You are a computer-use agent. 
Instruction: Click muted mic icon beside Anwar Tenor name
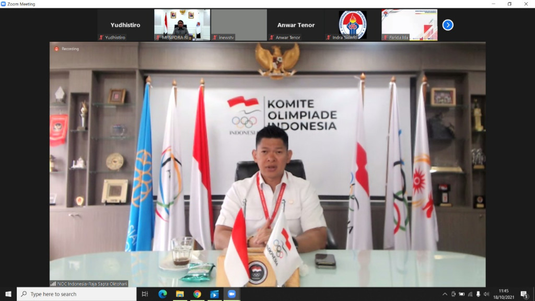[x=272, y=38]
